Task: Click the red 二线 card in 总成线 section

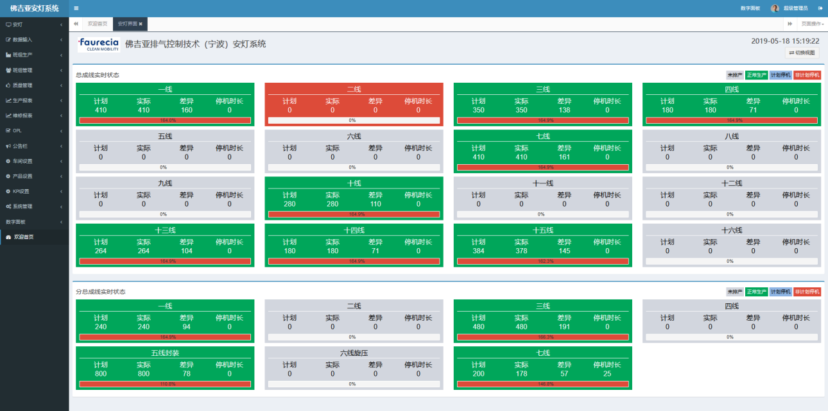Action: click(x=354, y=104)
